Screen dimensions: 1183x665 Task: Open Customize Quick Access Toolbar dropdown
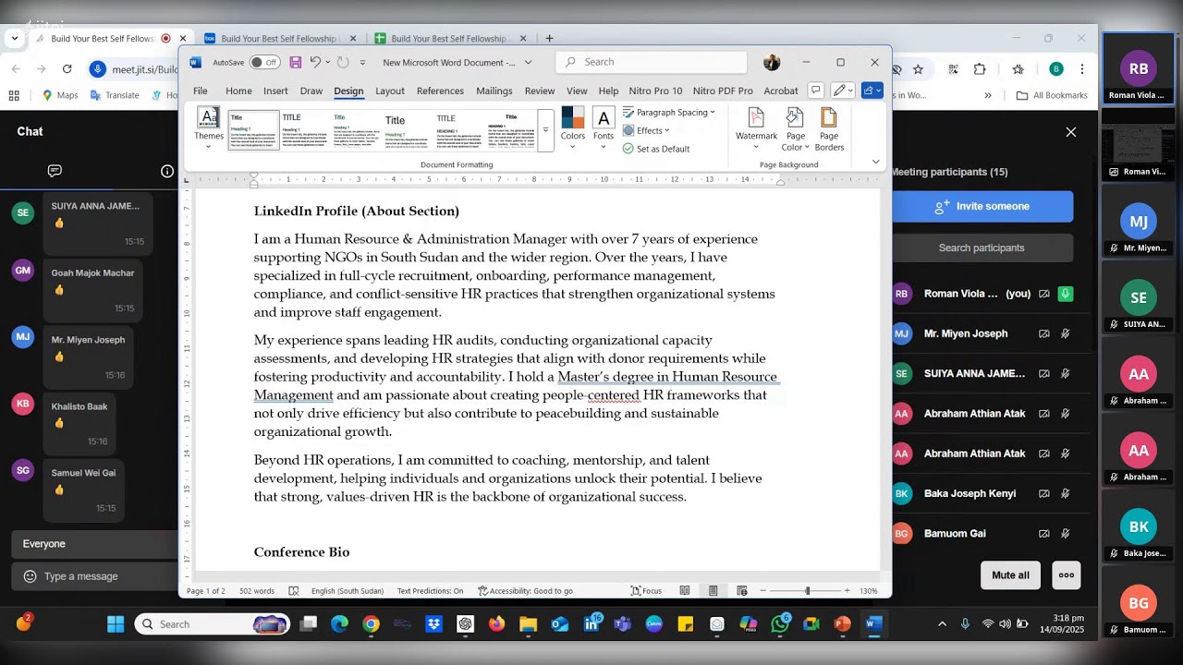tap(362, 63)
